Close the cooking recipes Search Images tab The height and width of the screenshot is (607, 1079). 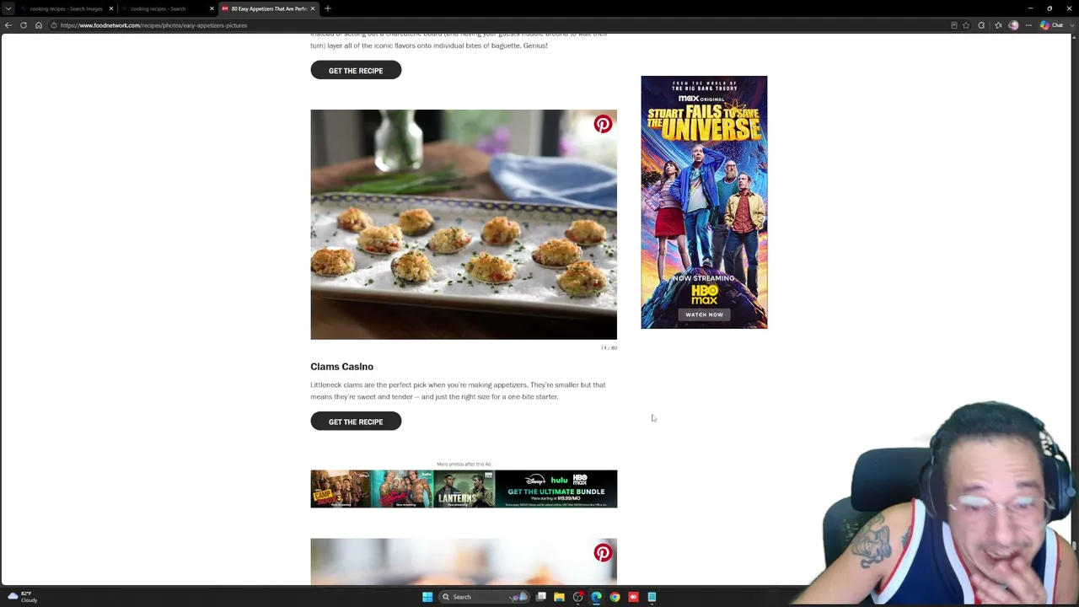click(110, 8)
